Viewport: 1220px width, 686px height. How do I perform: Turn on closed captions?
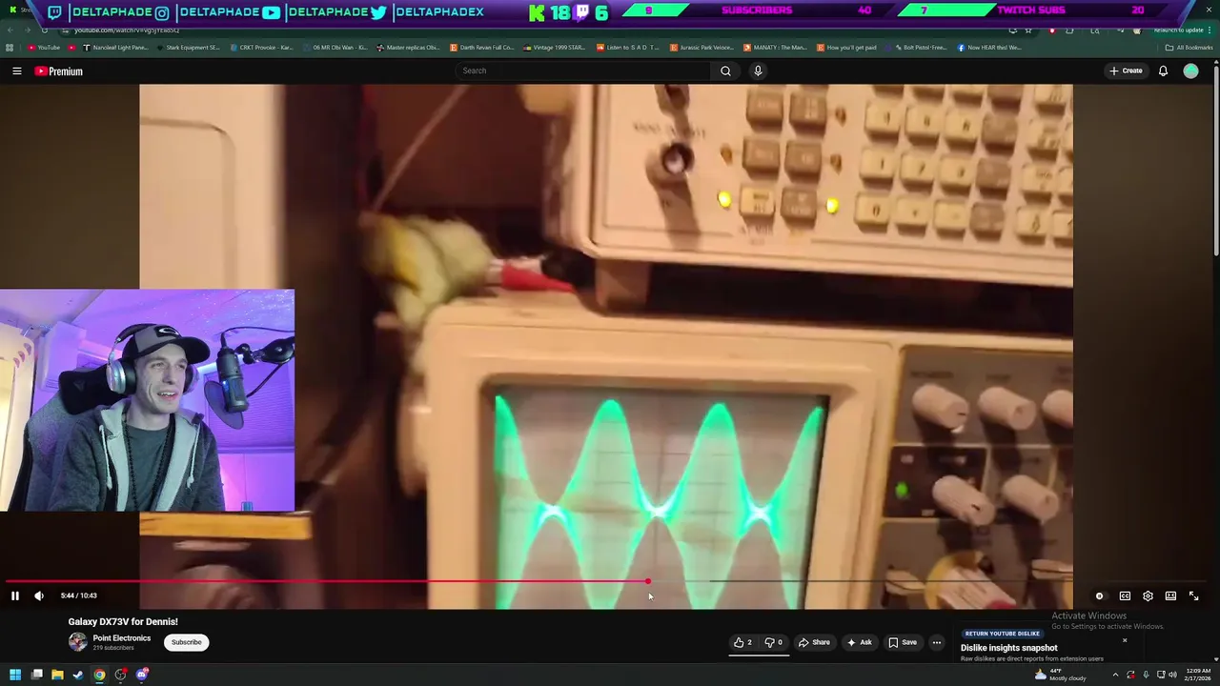[x=1125, y=595]
